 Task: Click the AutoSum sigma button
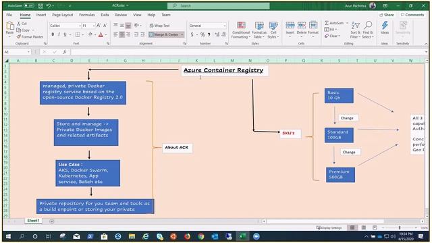pos(334,23)
